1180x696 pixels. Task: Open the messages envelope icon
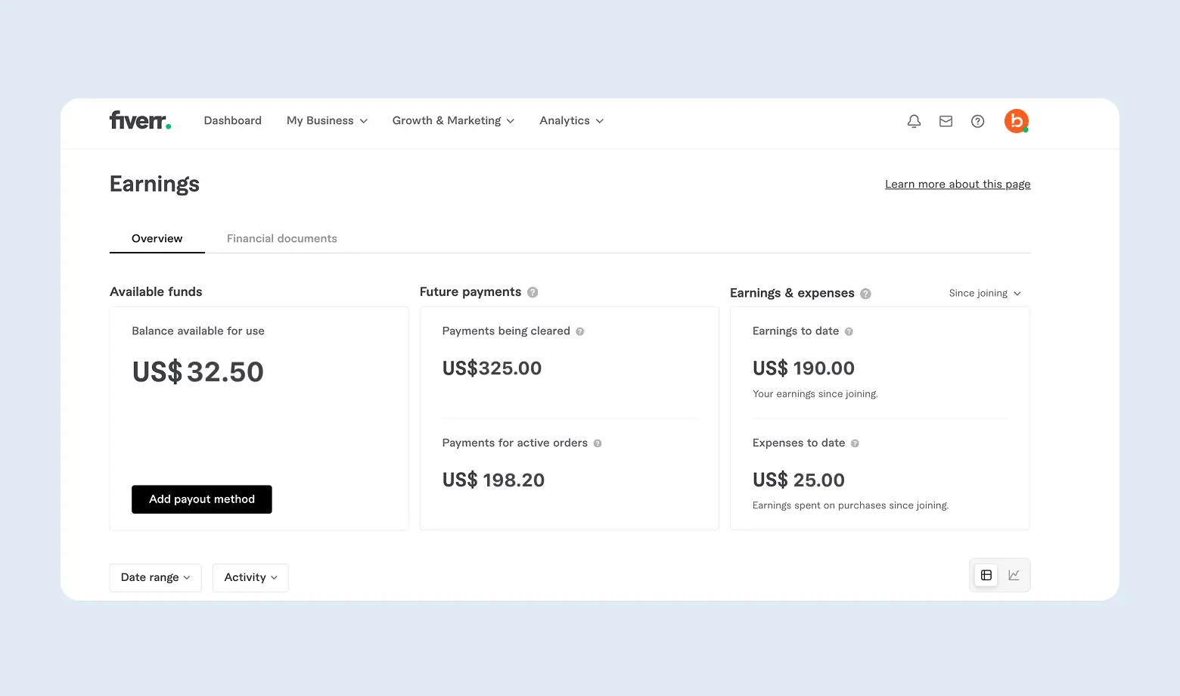(x=946, y=121)
